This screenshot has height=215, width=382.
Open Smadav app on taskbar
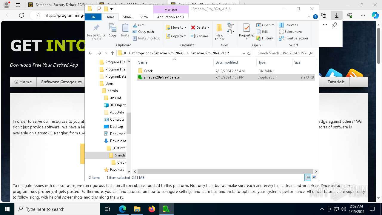point(166,209)
